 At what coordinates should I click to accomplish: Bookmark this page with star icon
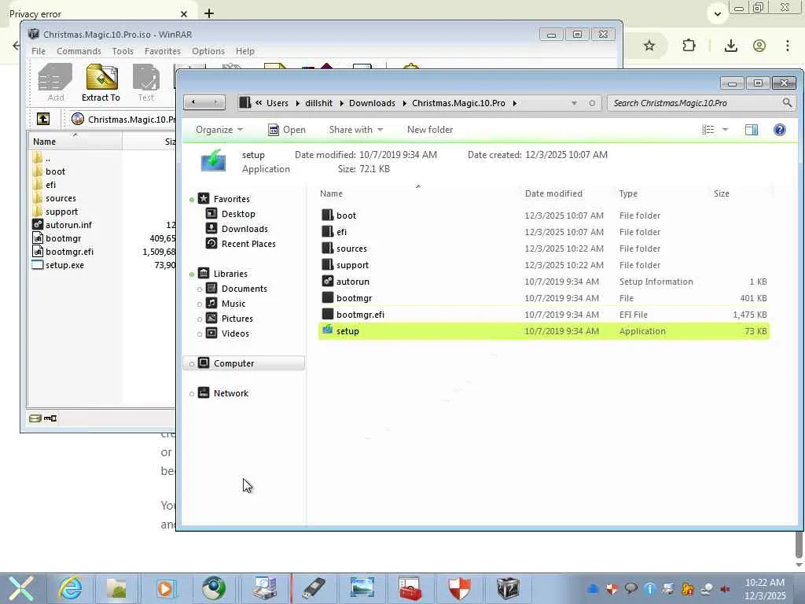tap(649, 46)
